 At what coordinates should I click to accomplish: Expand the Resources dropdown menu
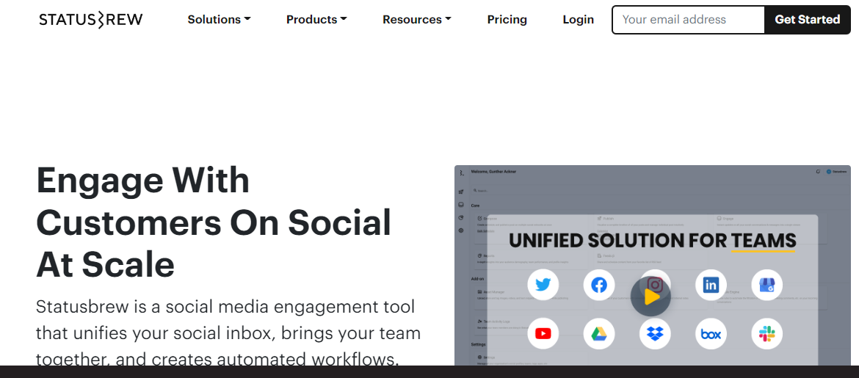click(x=417, y=20)
